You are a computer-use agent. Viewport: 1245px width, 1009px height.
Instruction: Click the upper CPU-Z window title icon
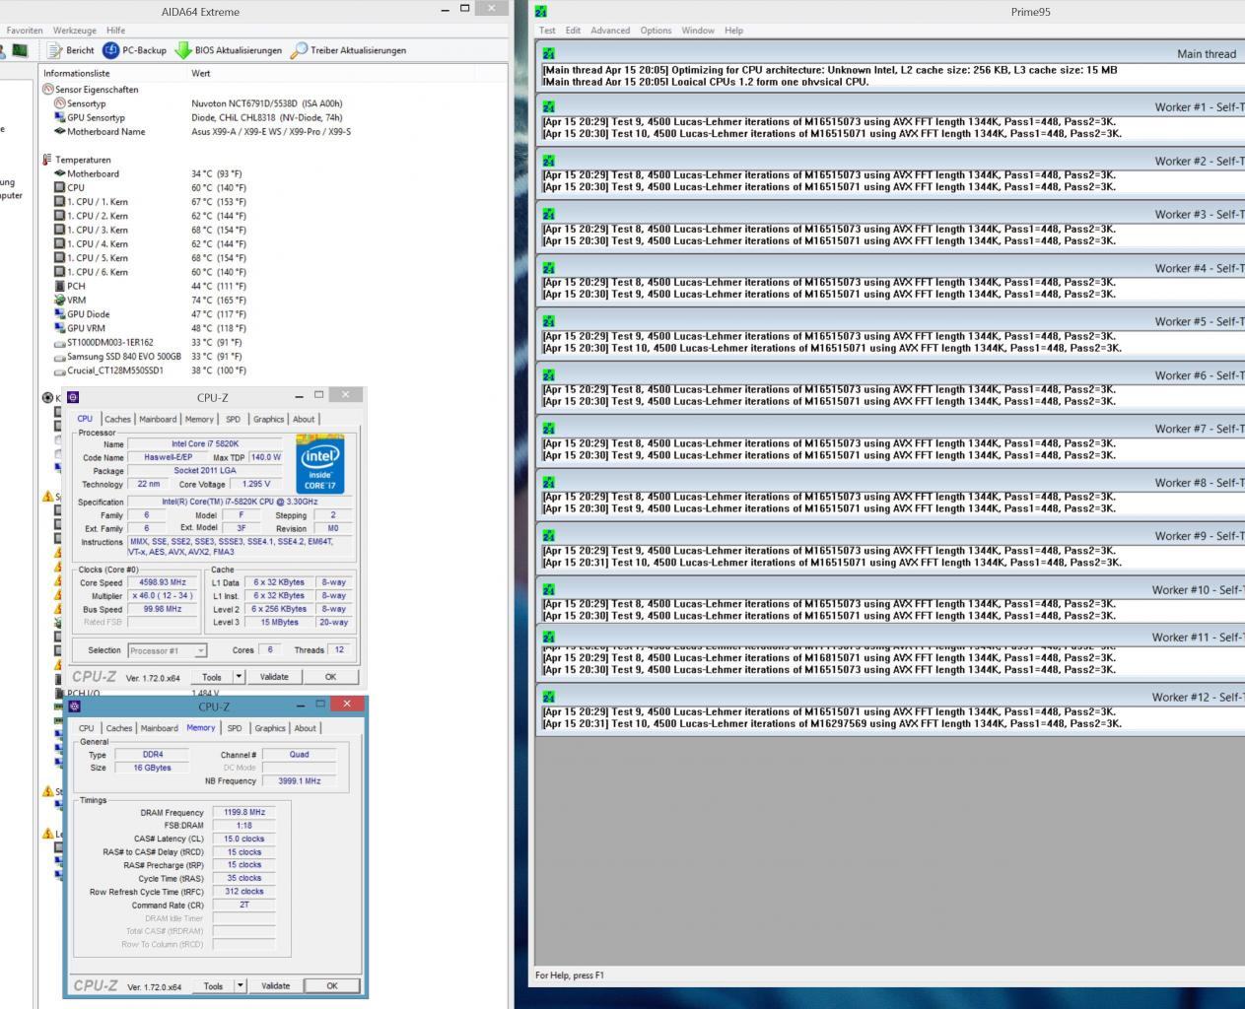point(73,397)
